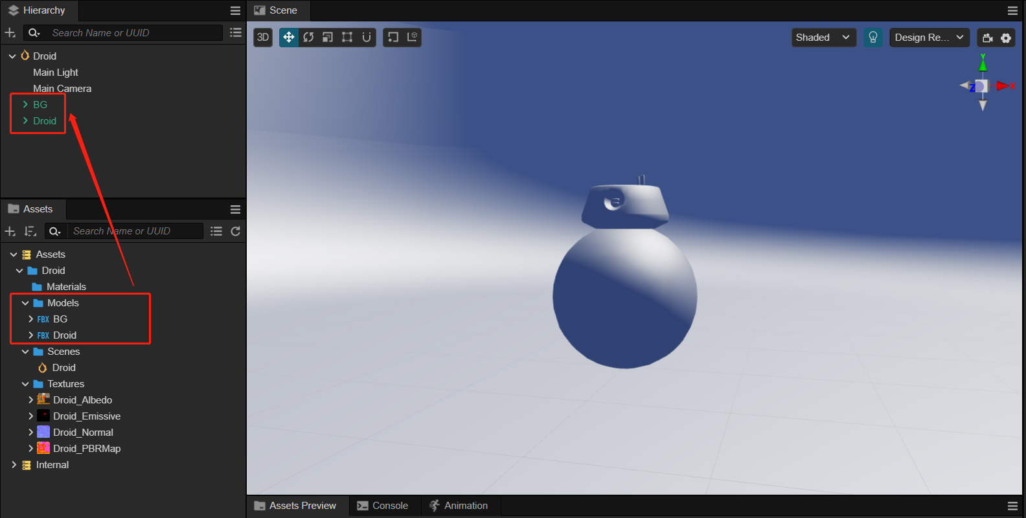Image resolution: width=1026 pixels, height=518 pixels.
Task: Open the Assets panel options menu
Action: 236,209
